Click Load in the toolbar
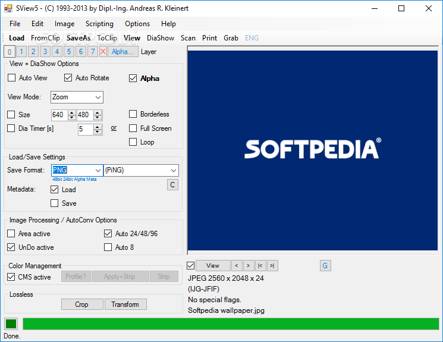This screenshot has width=443, height=342. click(x=17, y=38)
